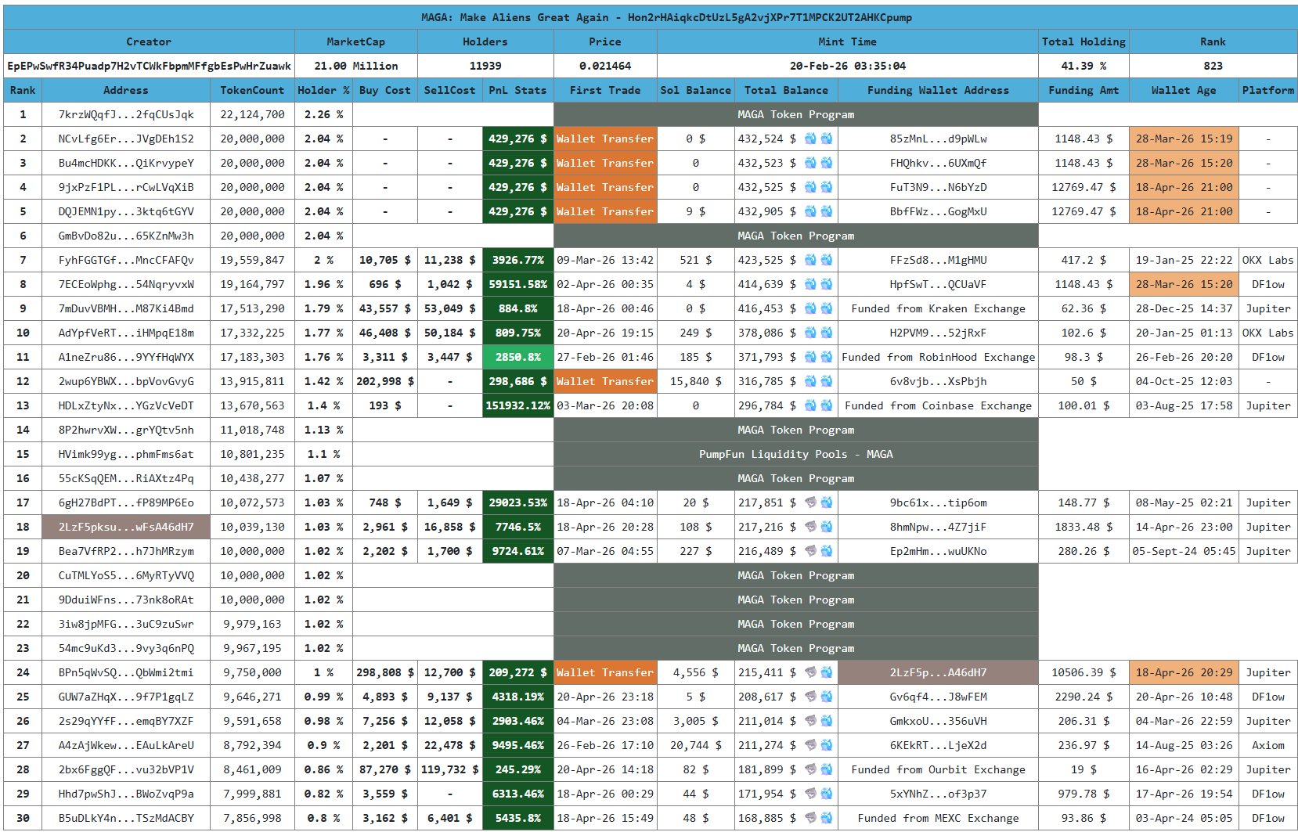Click the shark icon next to 168,885 $
The width and height of the screenshot is (1298, 832).
(x=810, y=818)
